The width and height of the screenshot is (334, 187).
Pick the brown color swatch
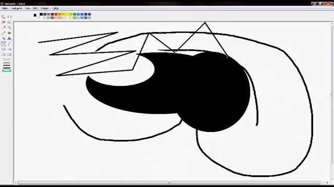pos(52,18)
